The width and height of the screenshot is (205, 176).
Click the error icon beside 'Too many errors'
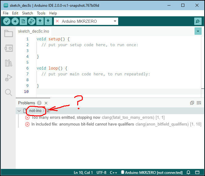(x=27, y=118)
